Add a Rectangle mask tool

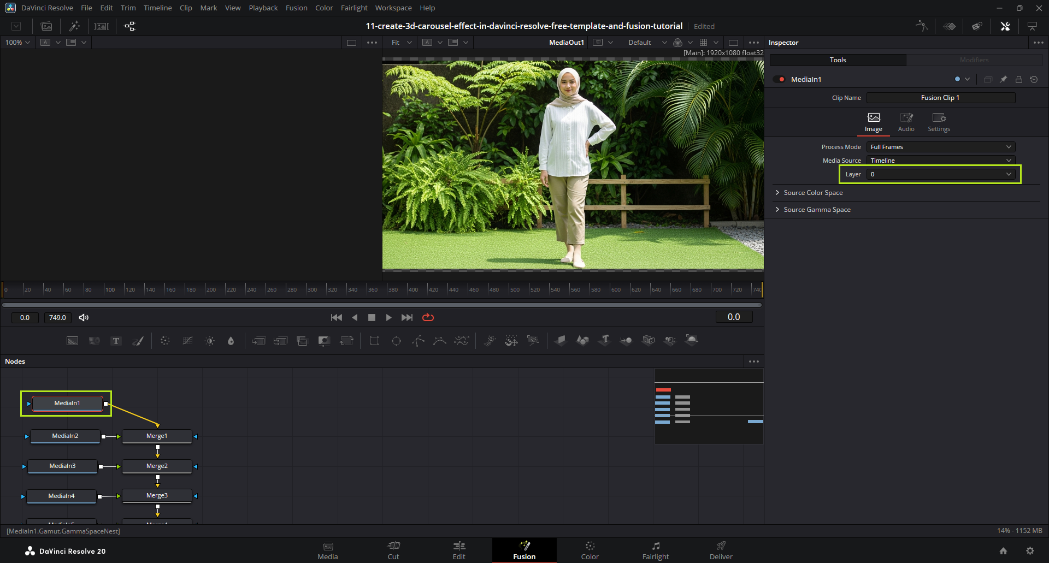(x=374, y=341)
